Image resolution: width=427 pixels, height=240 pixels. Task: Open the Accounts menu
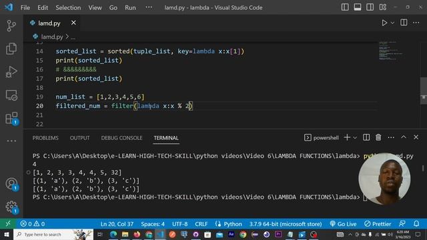[x=11, y=184]
